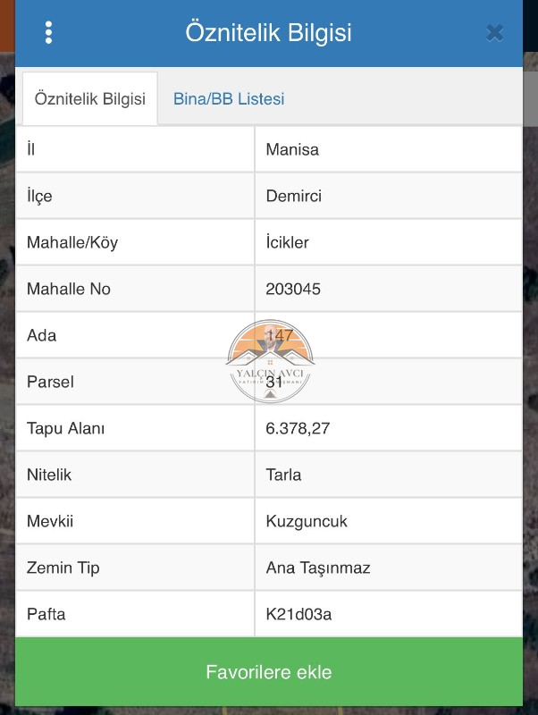Click Pafta value K21d03a
538x715 pixels.
tap(299, 614)
